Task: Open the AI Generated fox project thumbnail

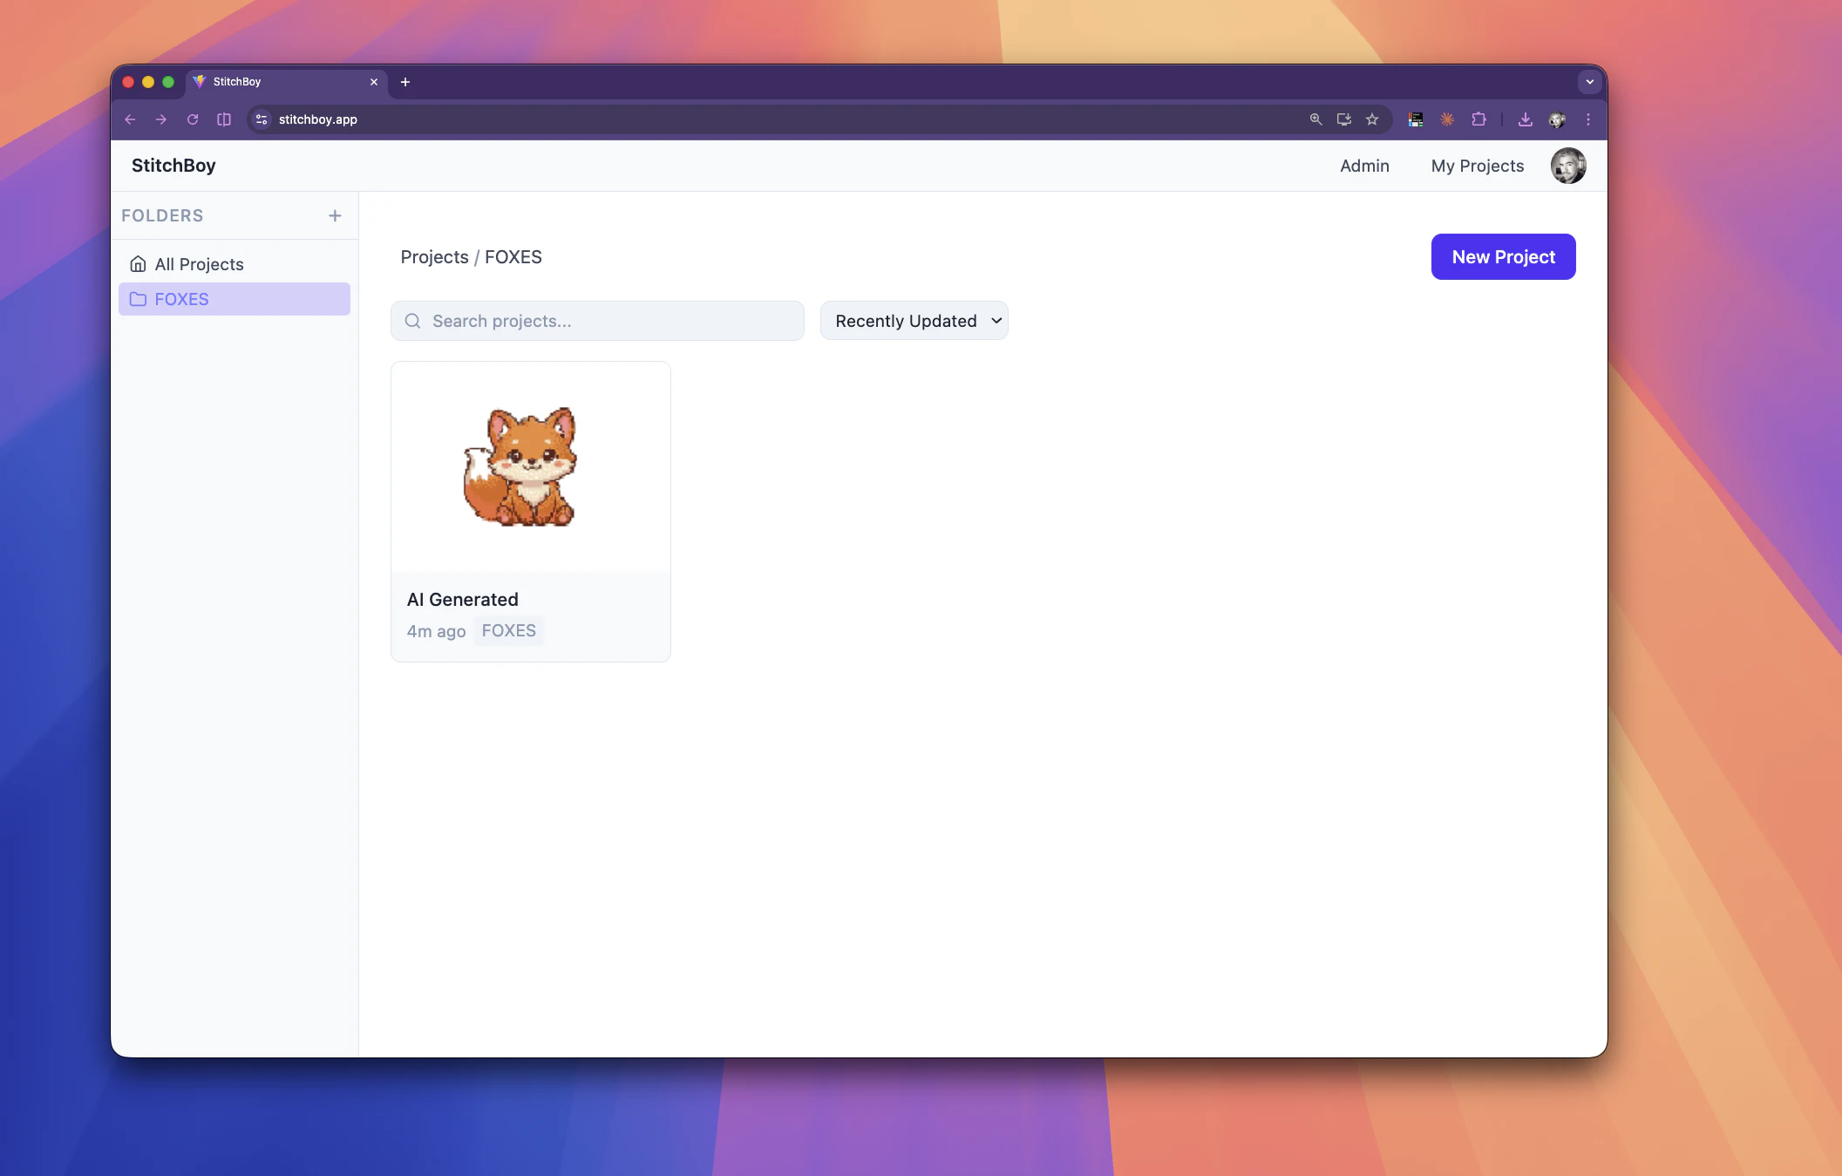Action: pos(530,466)
